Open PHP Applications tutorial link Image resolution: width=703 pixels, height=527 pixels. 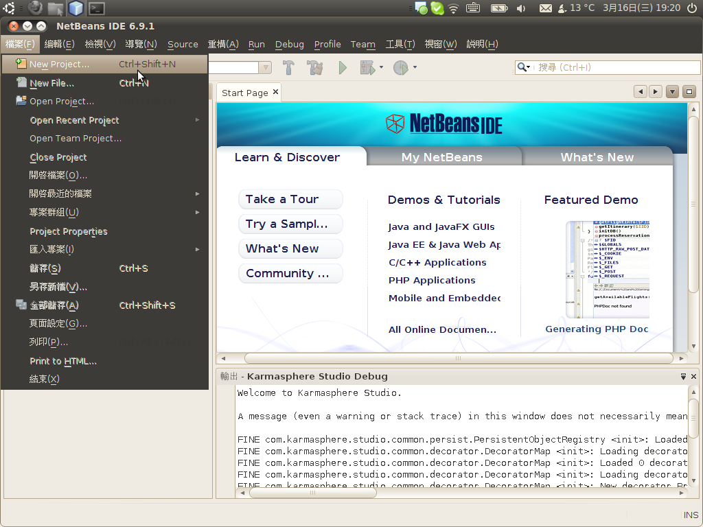click(433, 281)
